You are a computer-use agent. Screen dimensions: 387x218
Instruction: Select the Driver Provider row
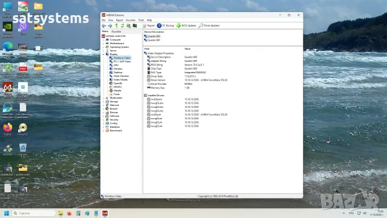pos(170,84)
